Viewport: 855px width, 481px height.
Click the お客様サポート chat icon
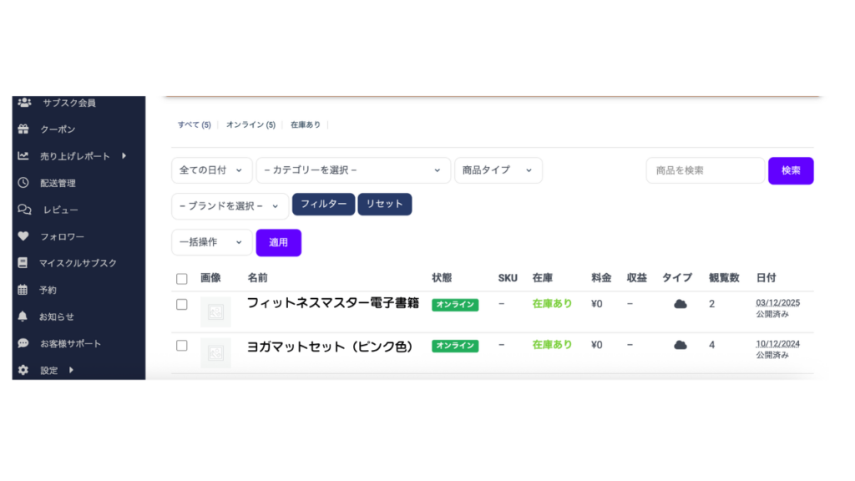[x=23, y=343]
